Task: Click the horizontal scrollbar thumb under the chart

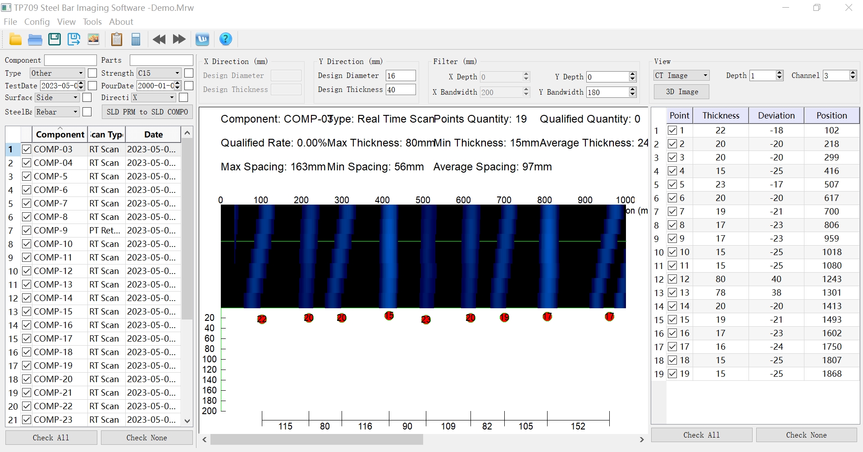Action: pos(317,439)
